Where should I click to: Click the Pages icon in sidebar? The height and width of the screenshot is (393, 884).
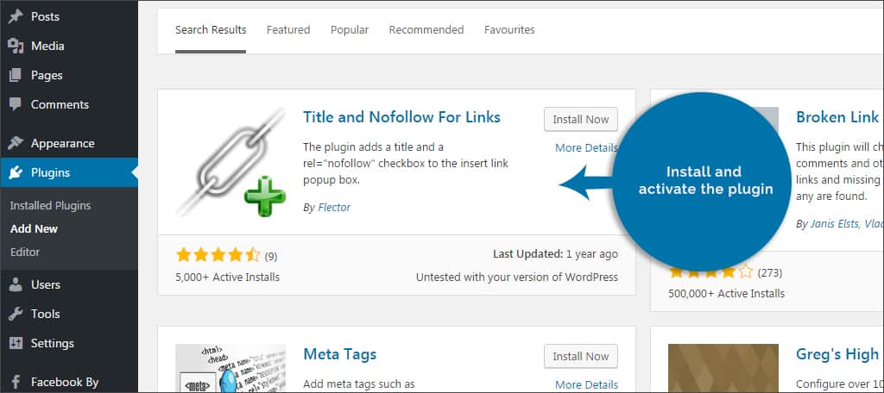point(16,75)
